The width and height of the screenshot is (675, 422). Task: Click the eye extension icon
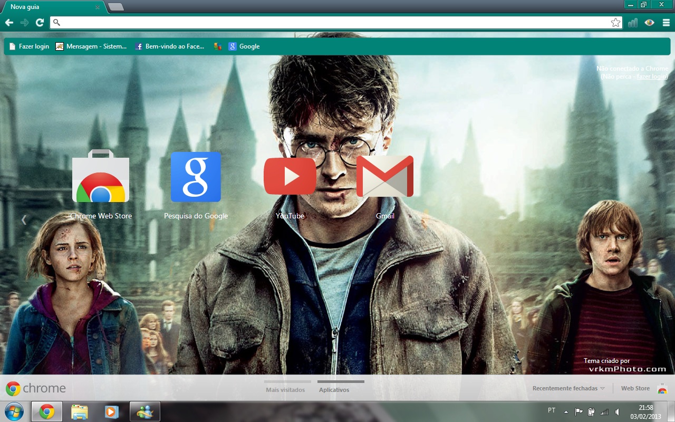pyautogui.click(x=649, y=23)
